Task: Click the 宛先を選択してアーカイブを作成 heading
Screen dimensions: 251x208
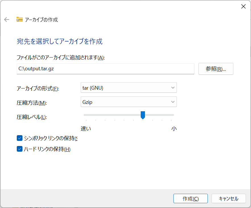Action: tap(59, 42)
